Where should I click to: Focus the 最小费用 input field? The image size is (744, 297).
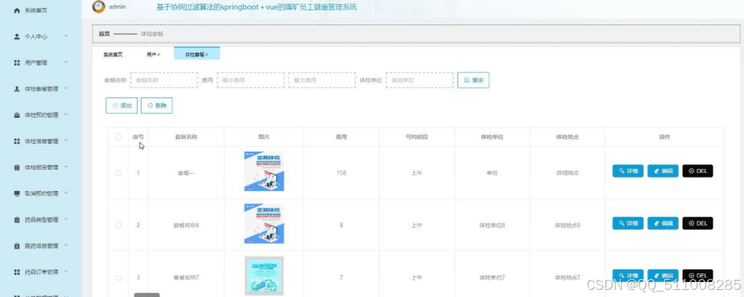point(250,80)
